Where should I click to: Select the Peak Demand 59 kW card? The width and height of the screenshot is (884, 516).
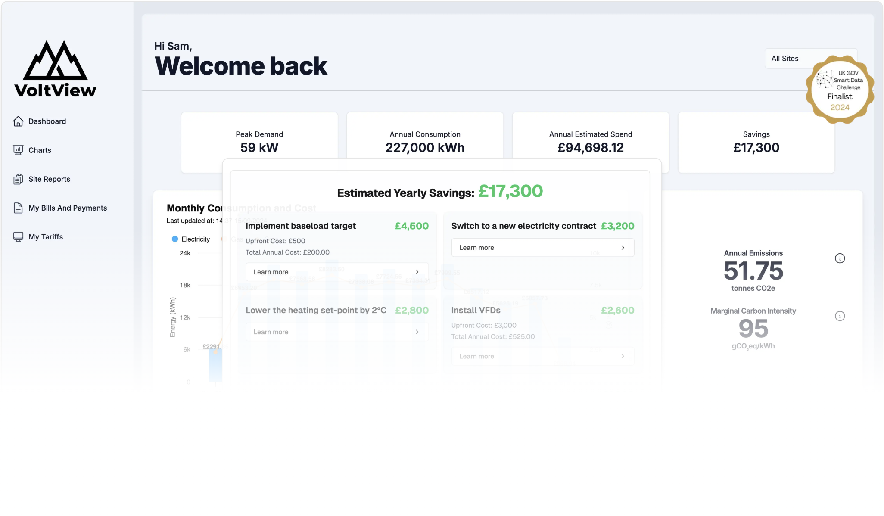tap(259, 141)
